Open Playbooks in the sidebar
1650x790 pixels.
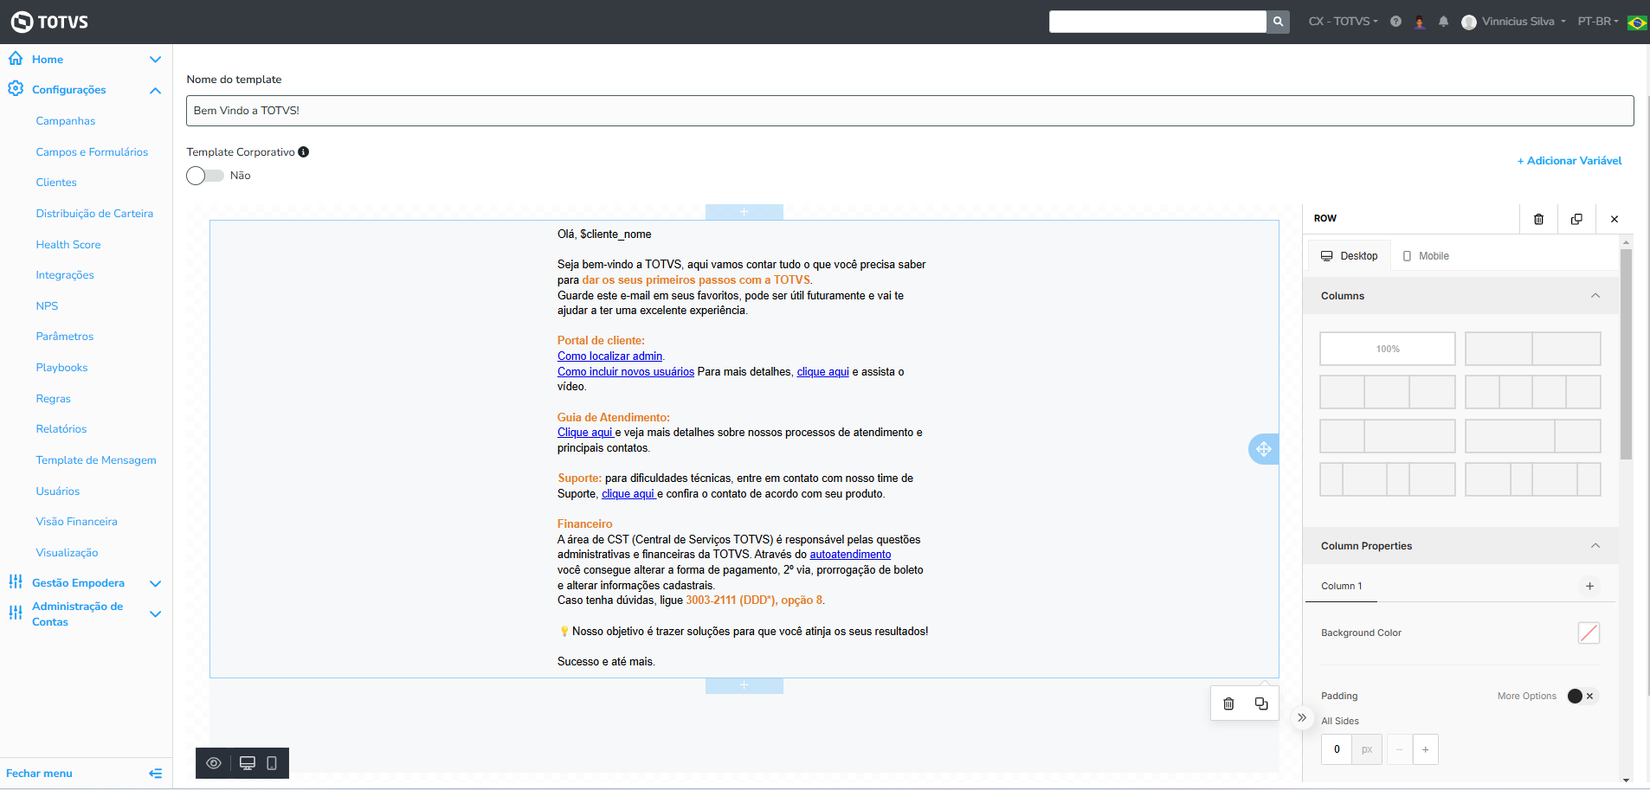click(x=61, y=368)
